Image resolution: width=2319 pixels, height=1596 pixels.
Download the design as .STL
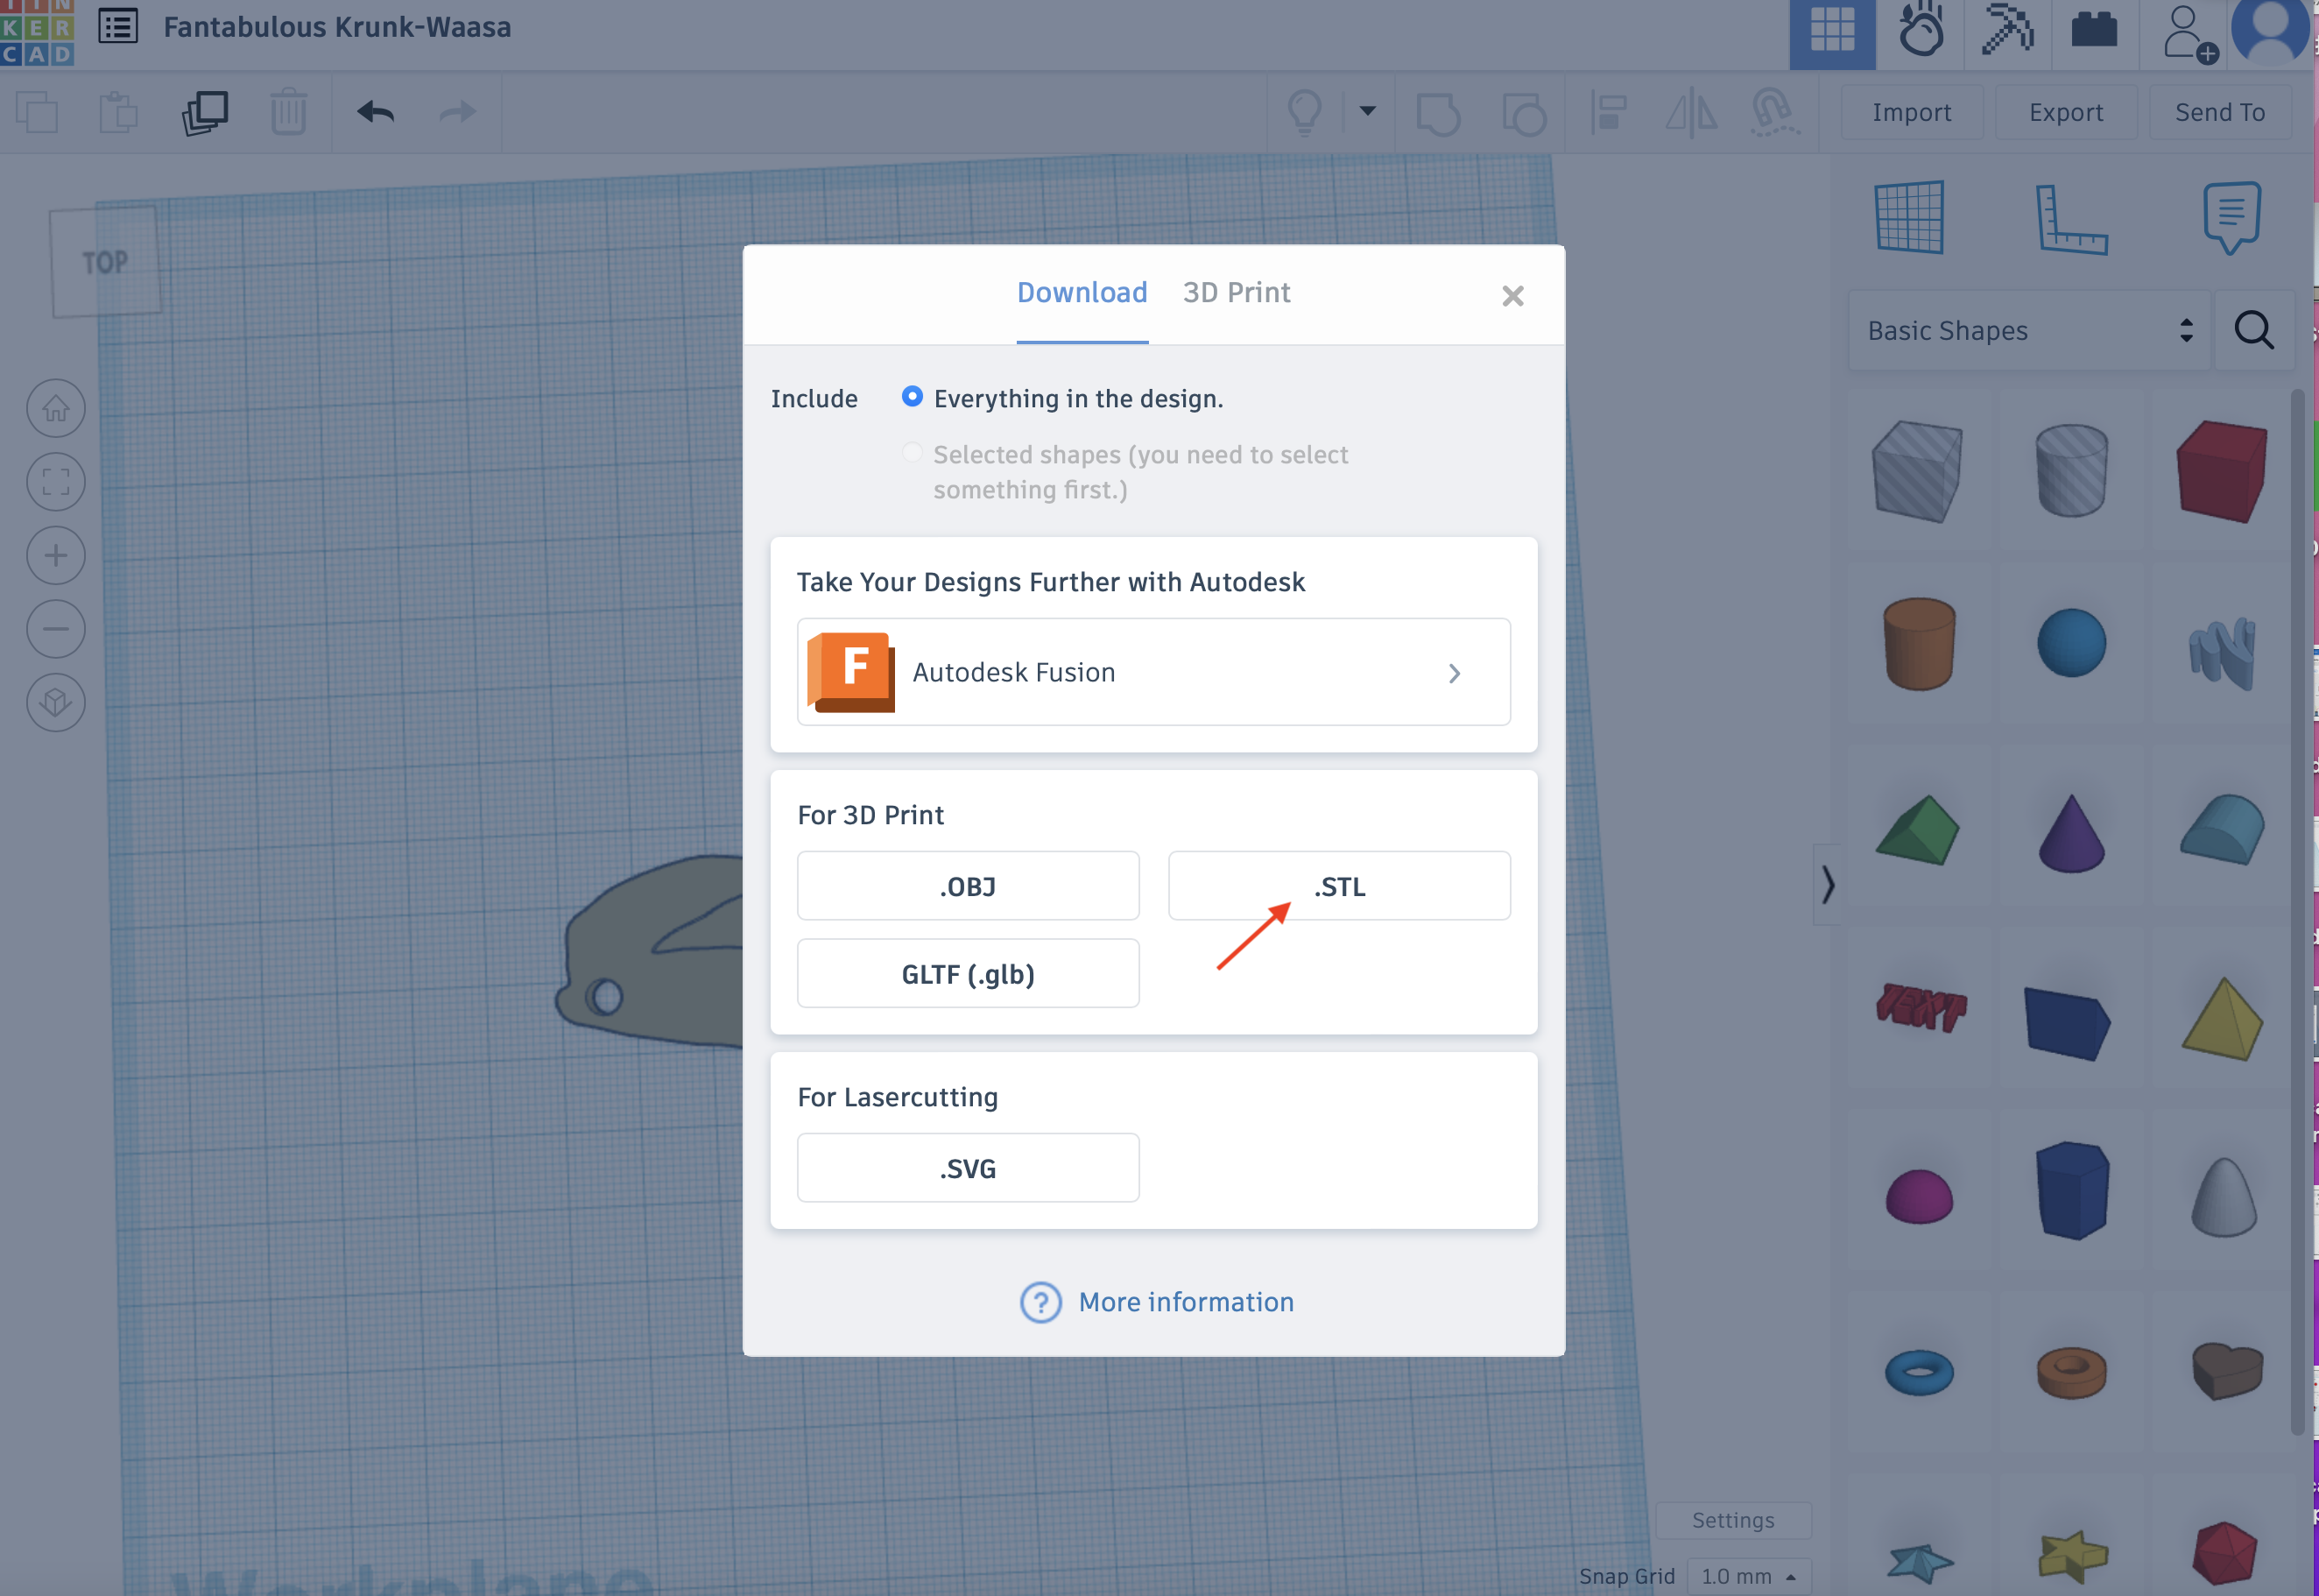click(x=1338, y=886)
